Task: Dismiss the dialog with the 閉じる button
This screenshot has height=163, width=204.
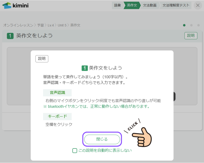Action: (x=102, y=139)
